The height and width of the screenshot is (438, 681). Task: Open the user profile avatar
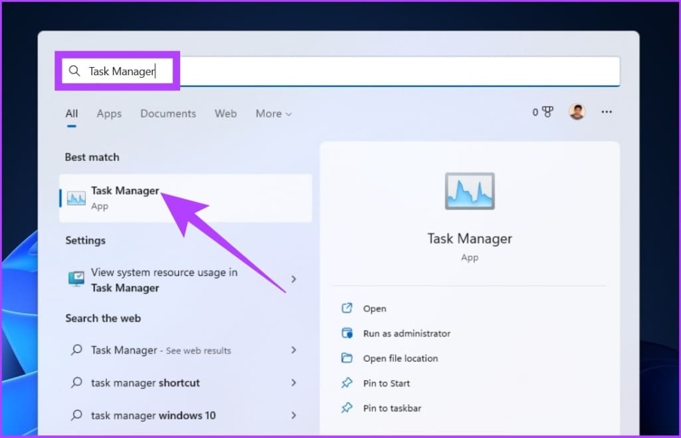pyautogui.click(x=577, y=112)
